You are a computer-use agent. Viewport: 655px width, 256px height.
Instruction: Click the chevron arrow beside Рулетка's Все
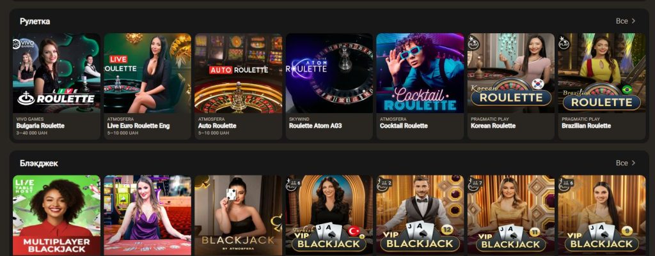[633, 21]
